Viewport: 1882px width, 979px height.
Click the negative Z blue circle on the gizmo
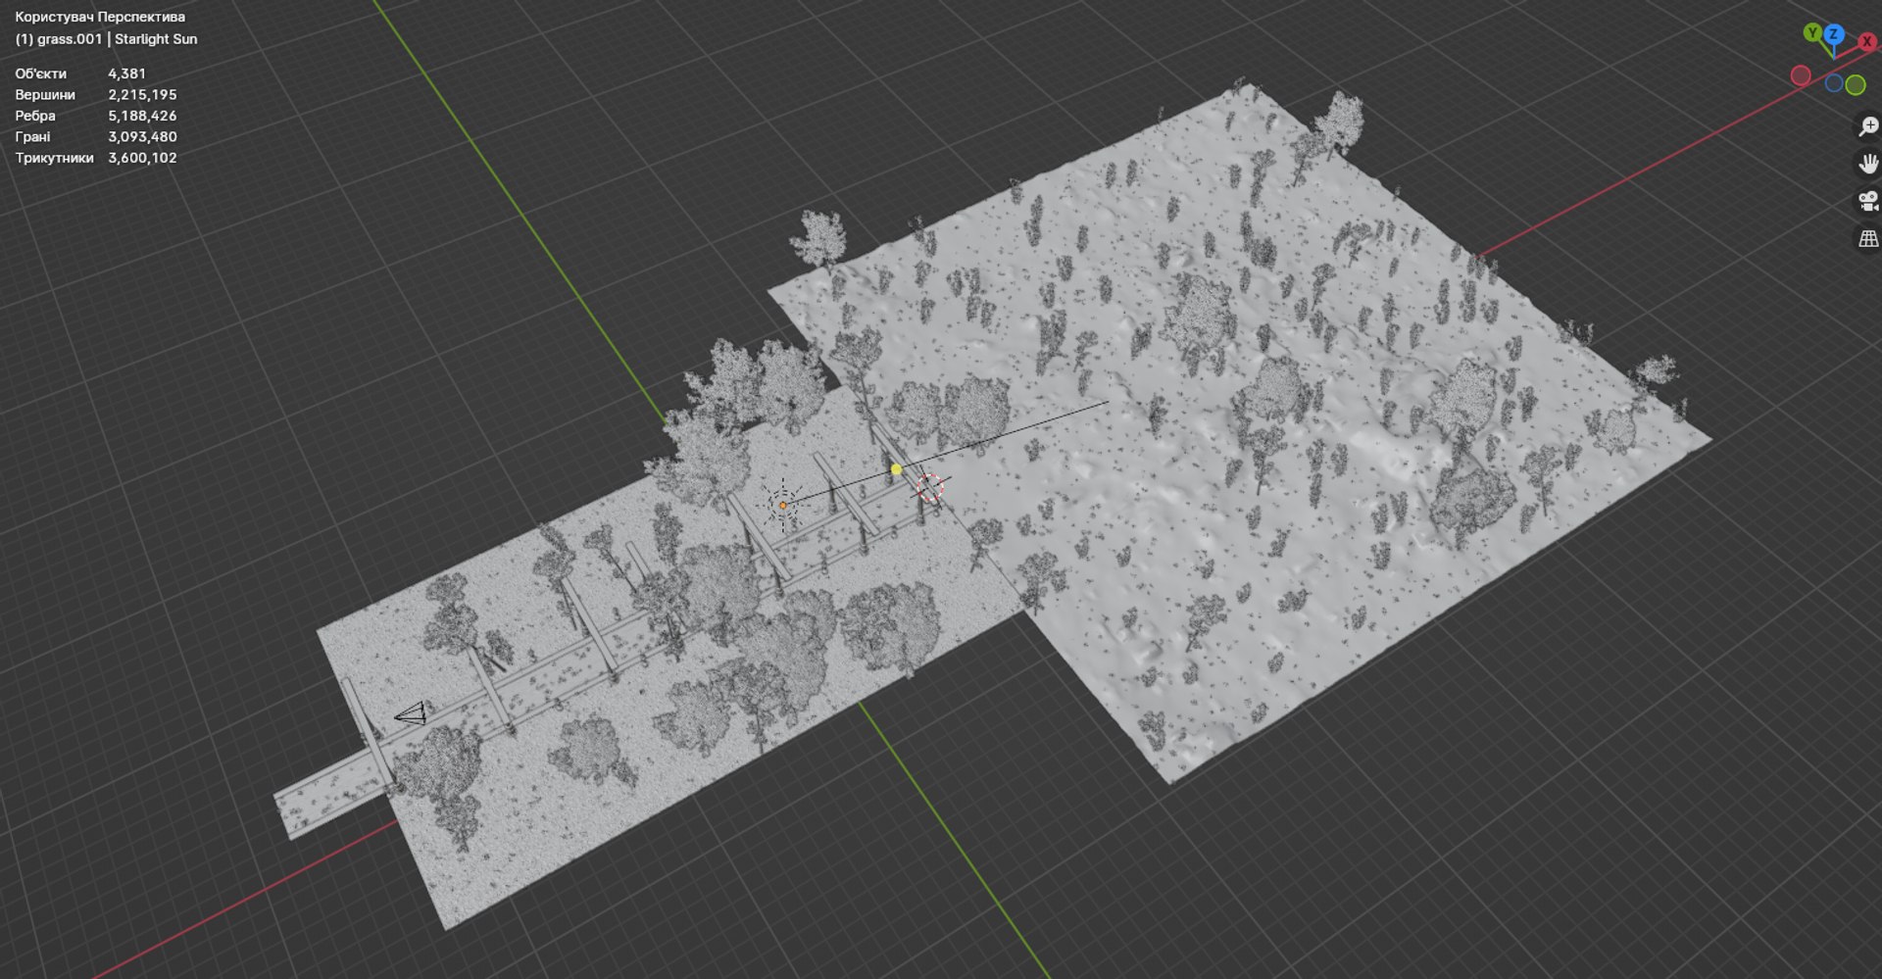coord(1834,83)
